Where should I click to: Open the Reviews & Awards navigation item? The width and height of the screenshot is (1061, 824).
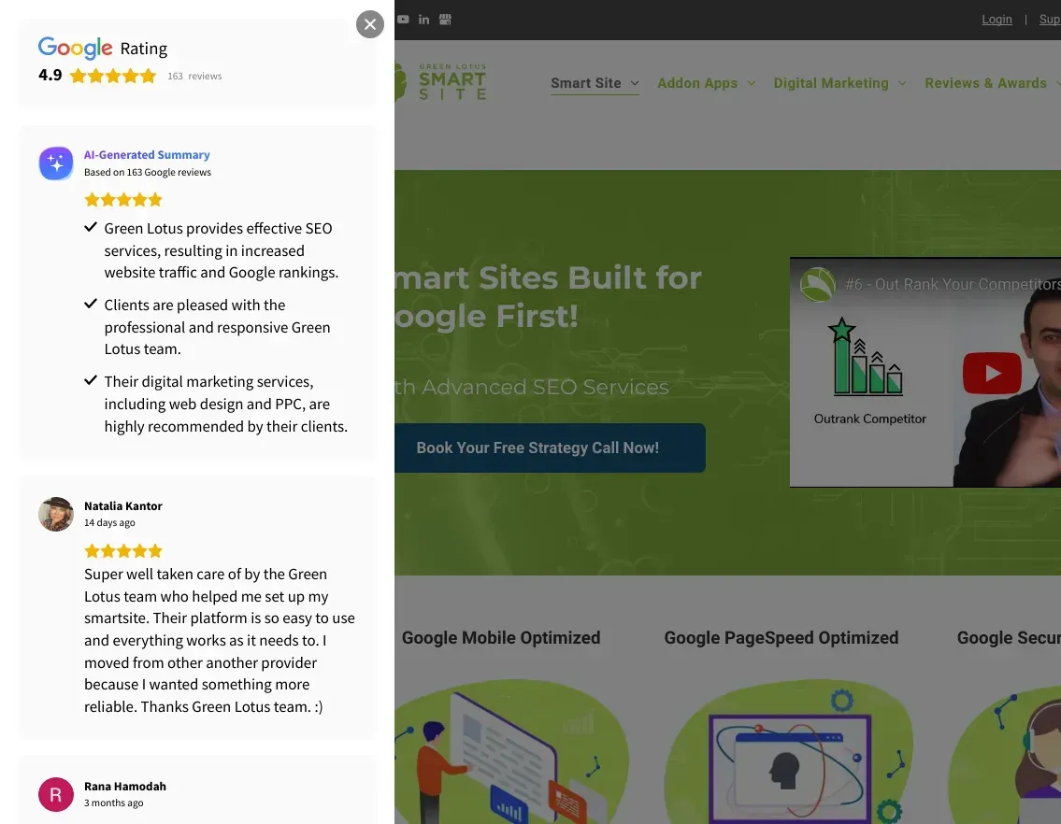pyautogui.click(x=985, y=83)
